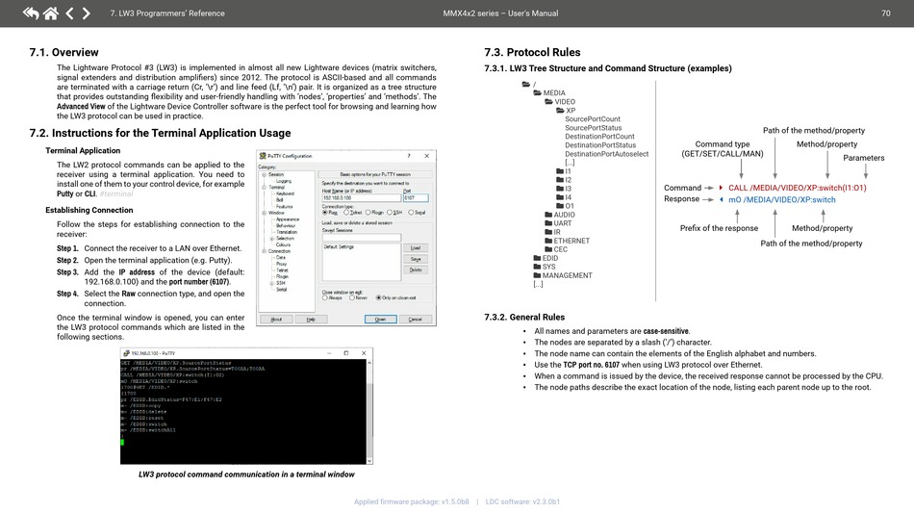Collapse the Connection category in PuTTY

point(264,250)
